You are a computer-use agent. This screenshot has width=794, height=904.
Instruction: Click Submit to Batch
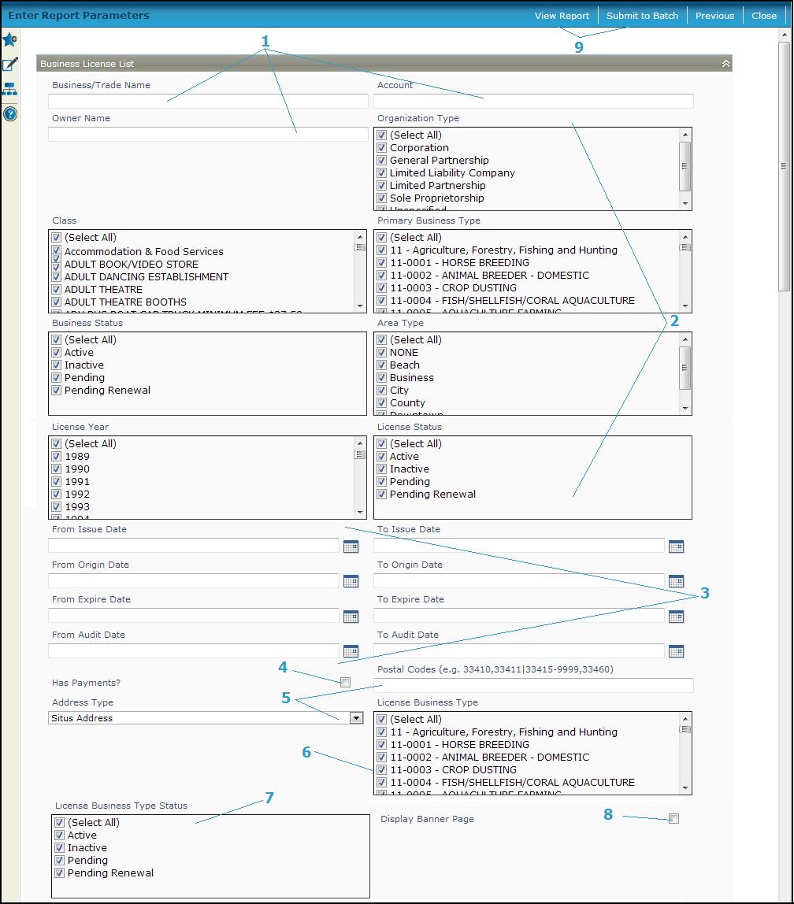click(x=642, y=16)
